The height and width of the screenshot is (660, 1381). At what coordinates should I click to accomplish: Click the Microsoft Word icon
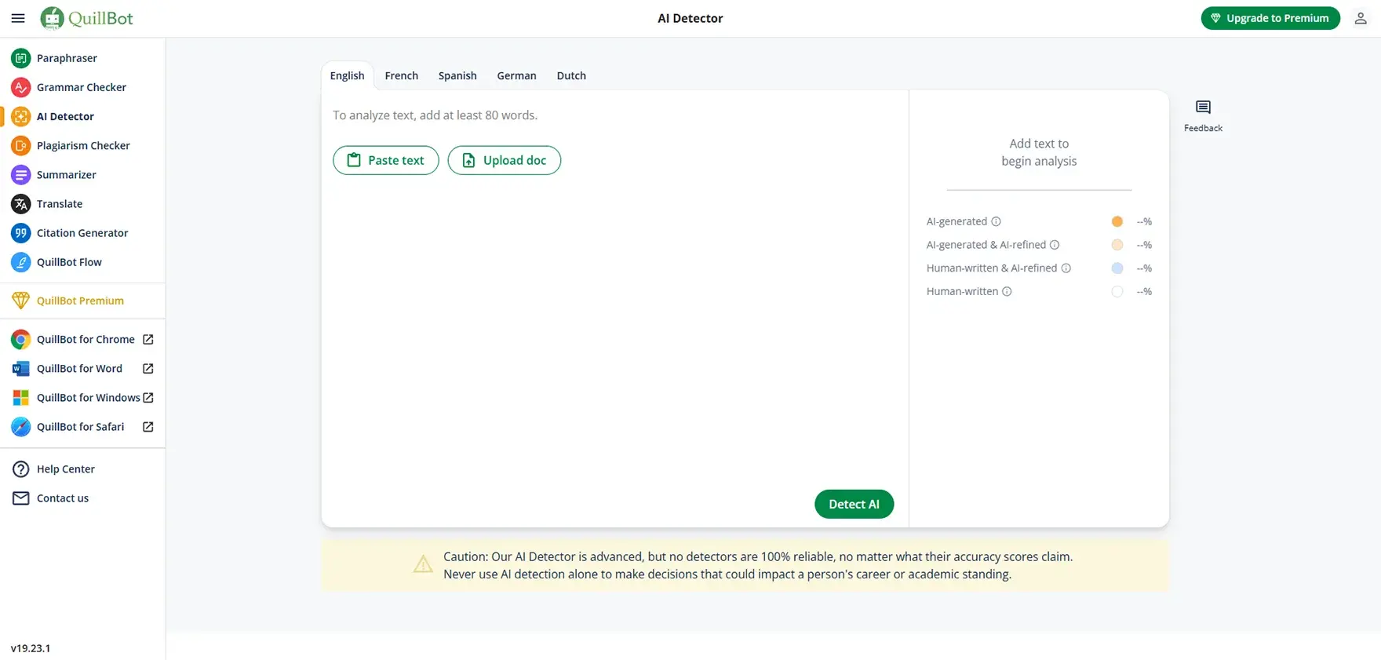coord(21,368)
